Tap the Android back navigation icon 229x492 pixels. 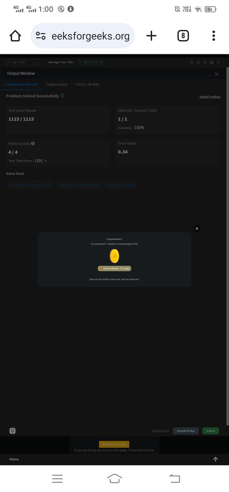point(175,478)
